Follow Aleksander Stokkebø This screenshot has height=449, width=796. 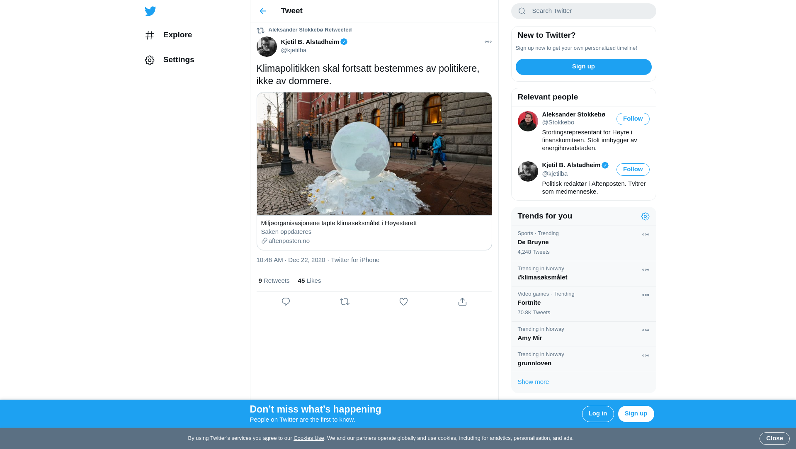(x=633, y=119)
